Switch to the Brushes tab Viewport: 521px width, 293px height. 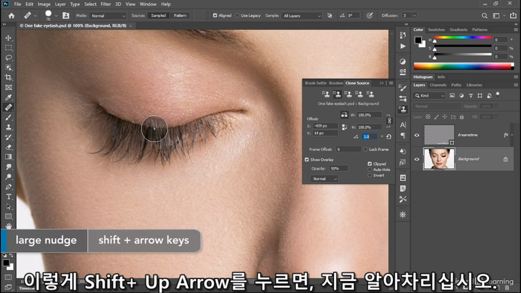[x=336, y=83]
